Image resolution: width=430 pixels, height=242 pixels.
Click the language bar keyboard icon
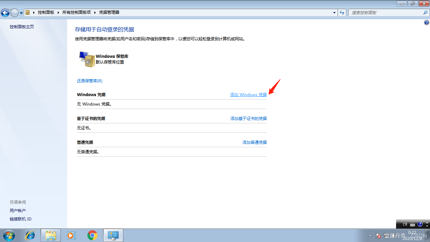413,225
